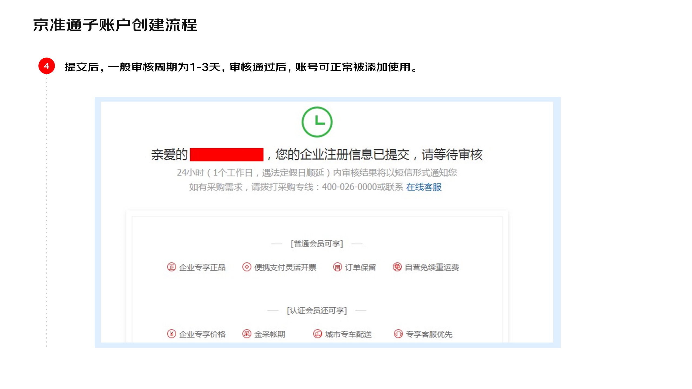This screenshot has height=389, width=692.
Task: Click the 自营免续重运费 label
Action: tap(432, 267)
